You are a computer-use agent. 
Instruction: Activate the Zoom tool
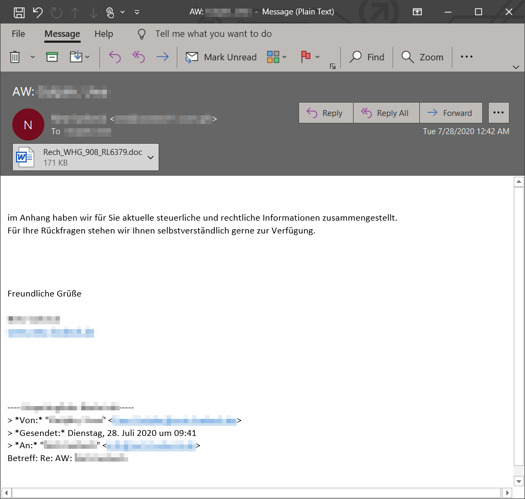tap(422, 57)
